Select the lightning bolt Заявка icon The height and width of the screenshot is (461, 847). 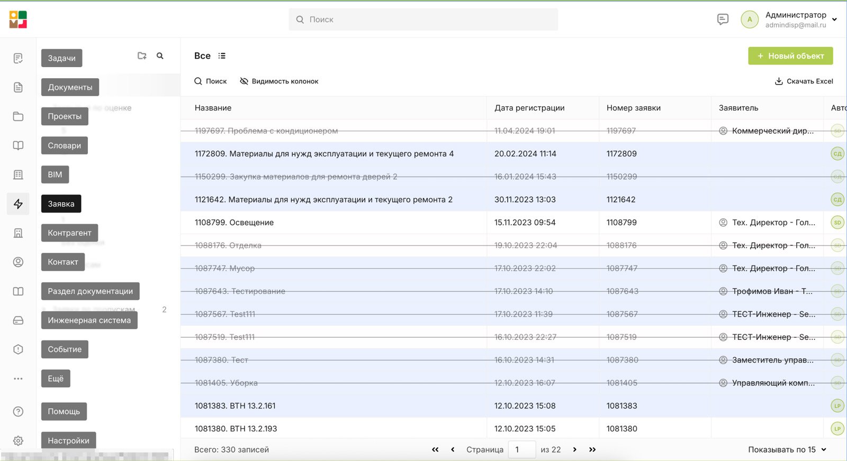coord(18,204)
